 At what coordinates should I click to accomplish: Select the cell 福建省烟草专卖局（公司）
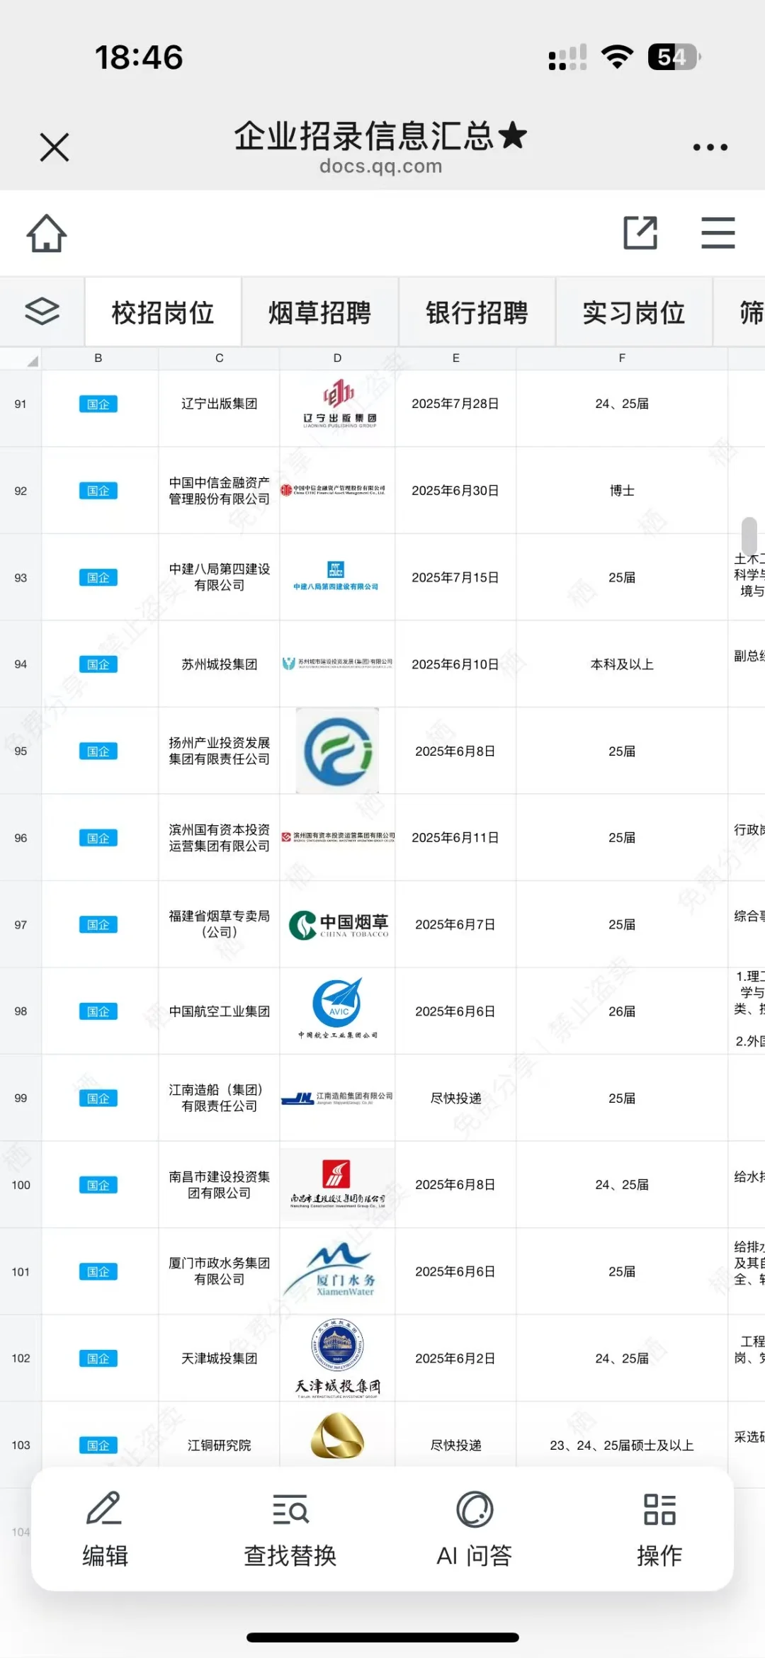220,924
